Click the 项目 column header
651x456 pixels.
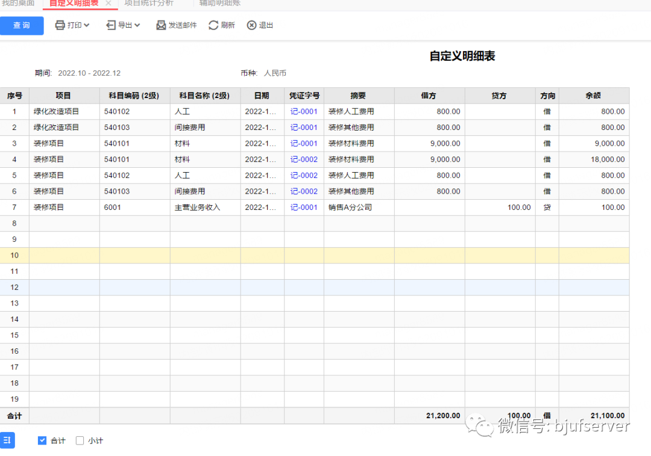pos(64,96)
